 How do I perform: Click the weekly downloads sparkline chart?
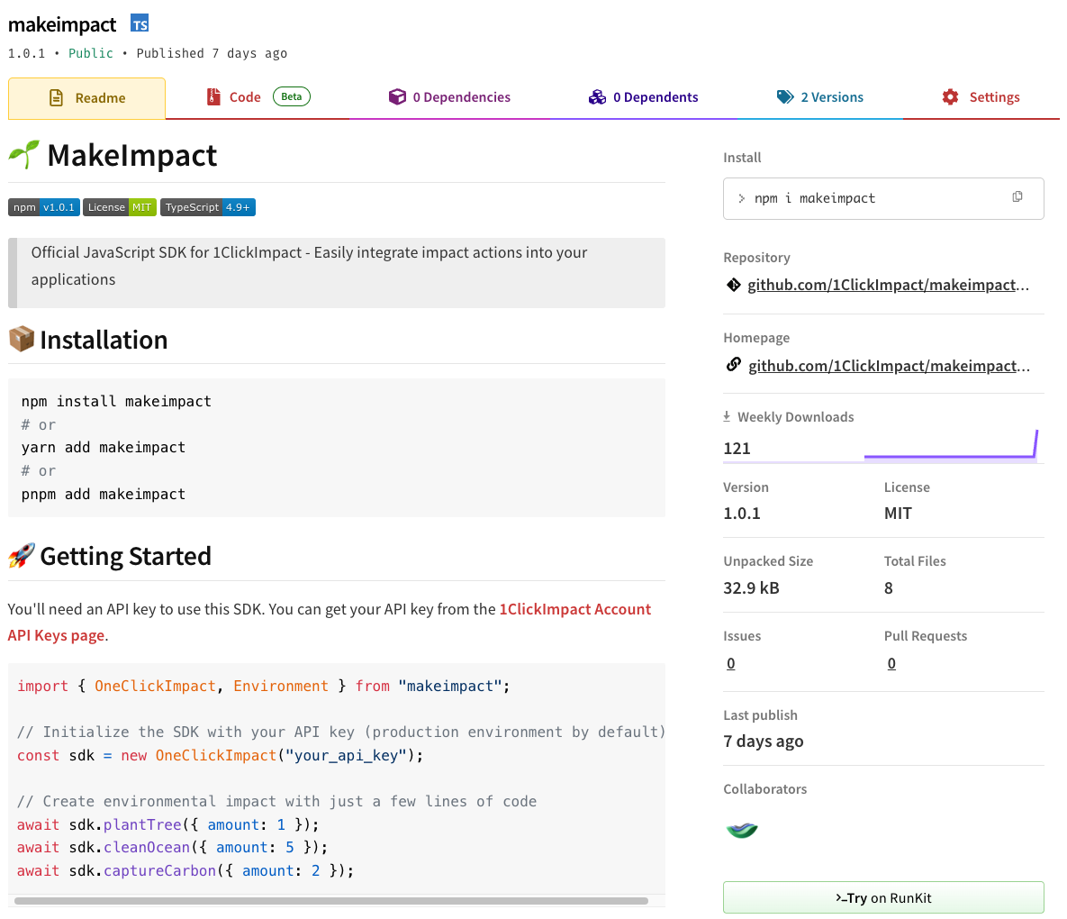[x=951, y=446]
